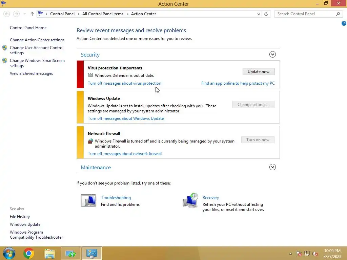Select All Control Panel Items breadcrumb
Image resolution: width=347 pixels, height=260 pixels.
(x=103, y=14)
